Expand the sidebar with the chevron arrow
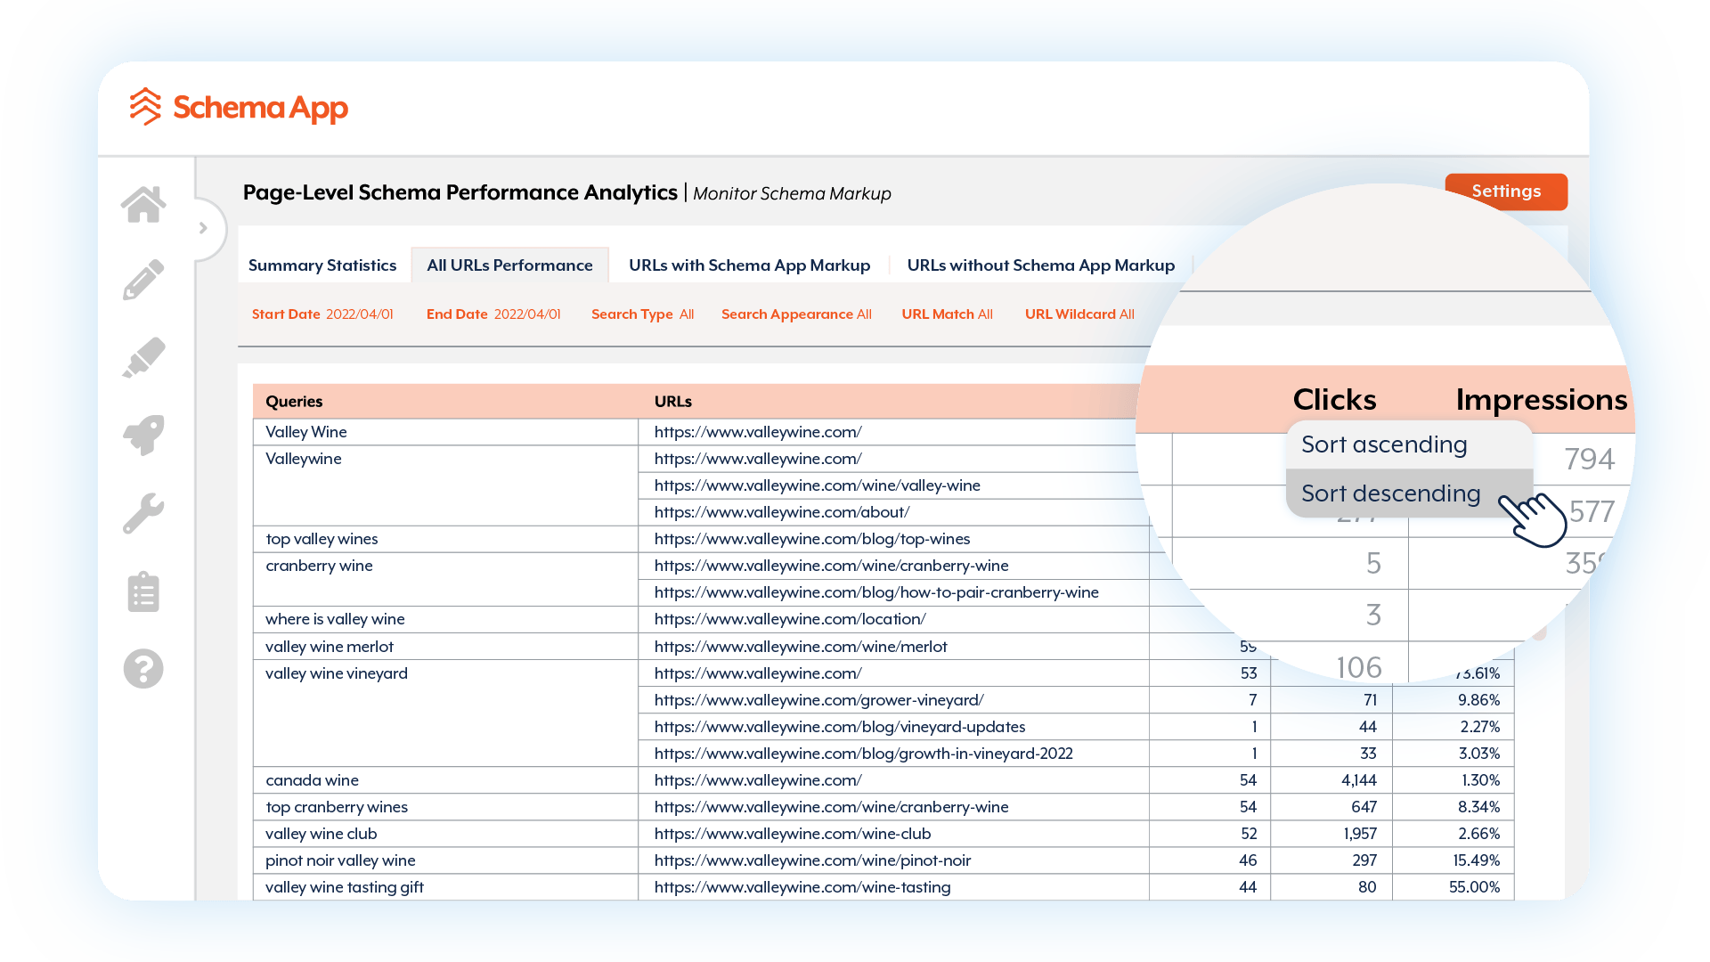 coord(205,228)
